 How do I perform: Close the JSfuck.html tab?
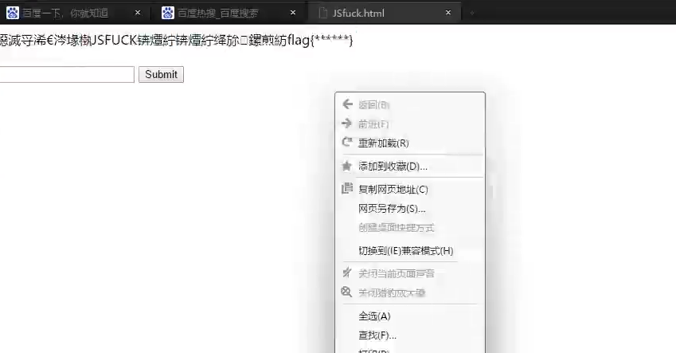point(448,13)
